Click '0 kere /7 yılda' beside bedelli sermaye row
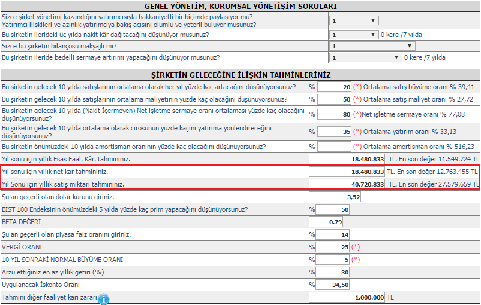This screenshot has width=481, height=305. 425,57
